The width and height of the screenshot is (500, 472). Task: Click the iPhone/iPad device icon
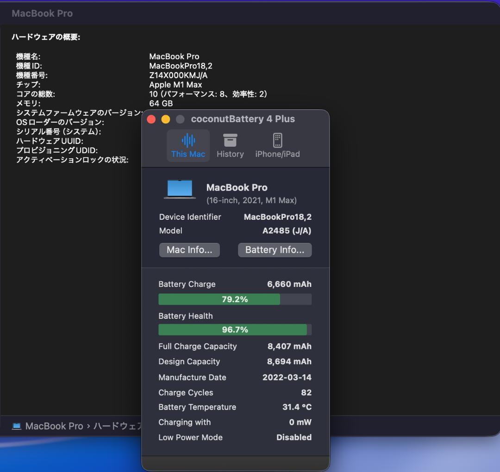click(x=277, y=140)
